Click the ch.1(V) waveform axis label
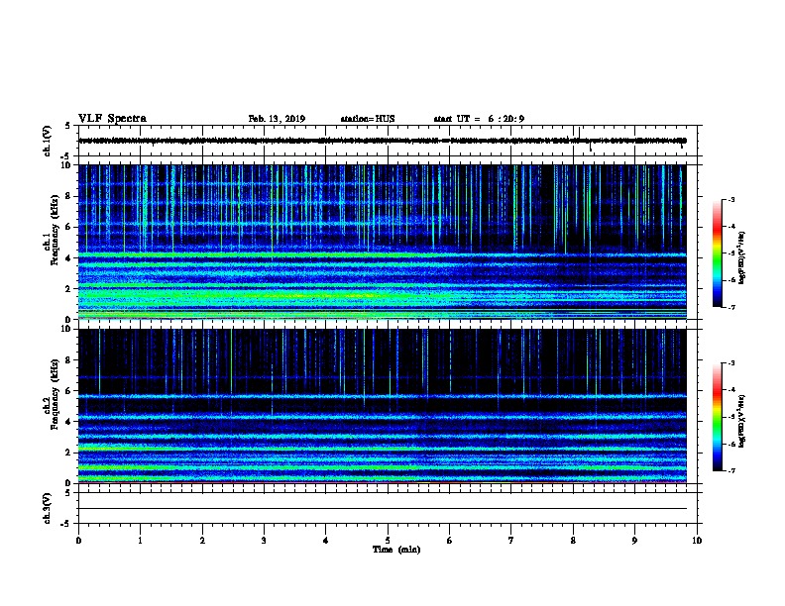 click(47, 141)
